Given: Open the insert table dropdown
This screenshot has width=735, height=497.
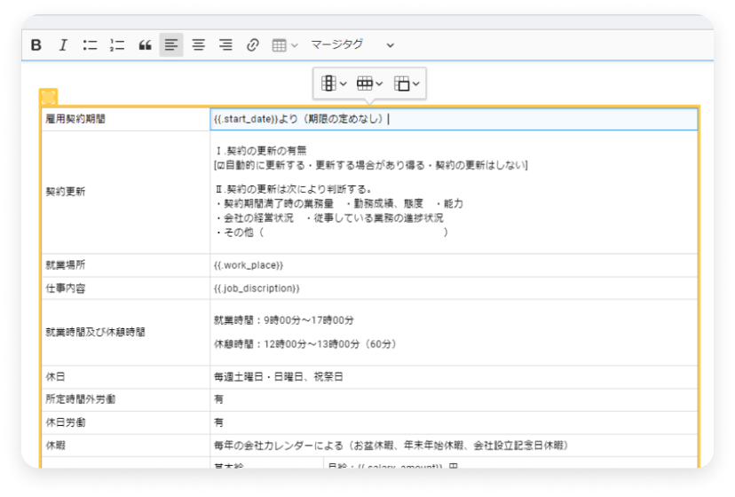Looking at the screenshot, I should (284, 45).
